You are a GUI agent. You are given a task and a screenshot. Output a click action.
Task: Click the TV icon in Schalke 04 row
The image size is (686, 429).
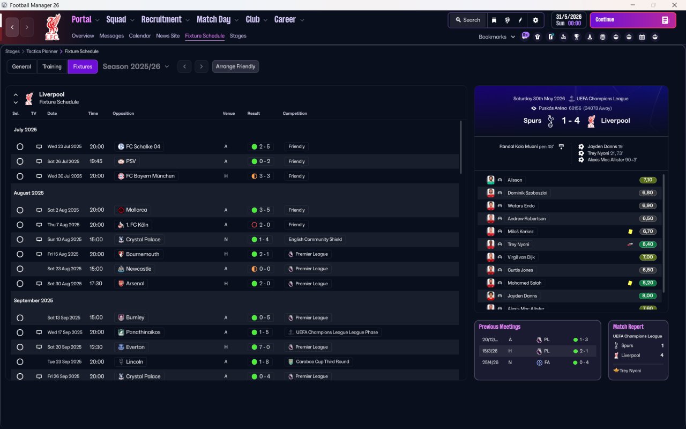(x=39, y=146)
